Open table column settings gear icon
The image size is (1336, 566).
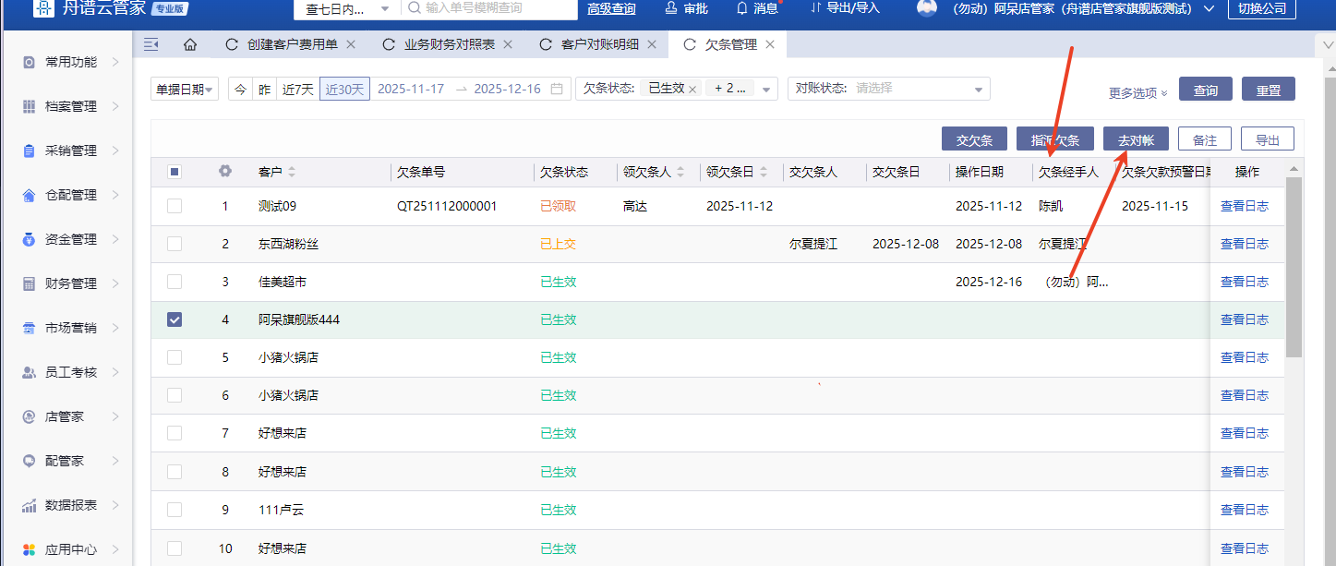[x=224, y=171]
